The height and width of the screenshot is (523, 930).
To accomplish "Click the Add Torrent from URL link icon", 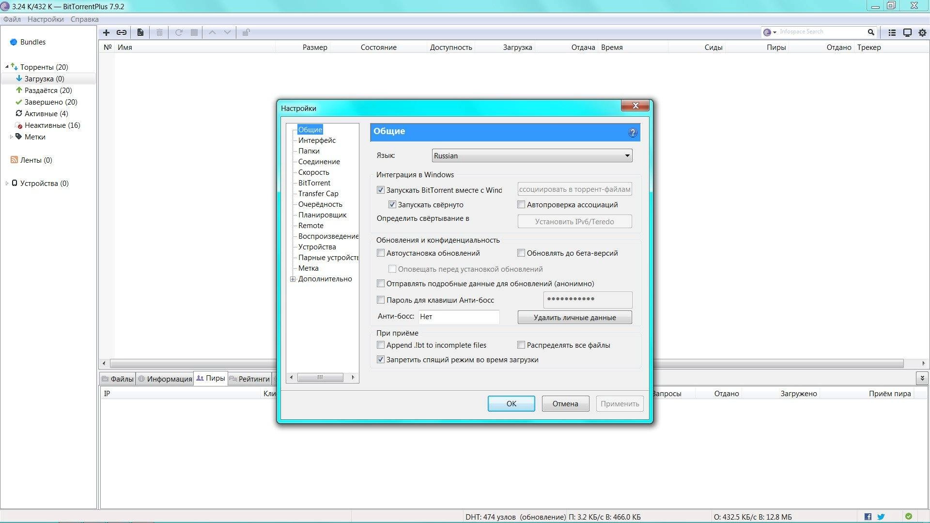I will (122, 32).
